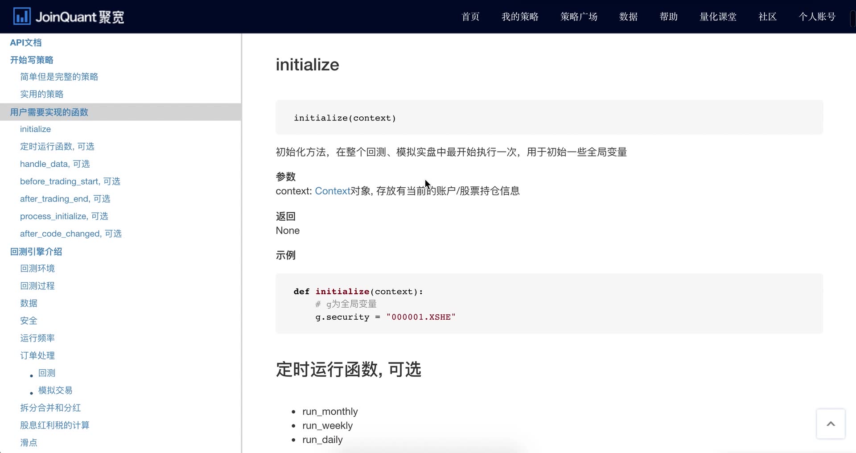Select 回测引擎介绍 section in the sidebar
856x453 pixels.
36,251
